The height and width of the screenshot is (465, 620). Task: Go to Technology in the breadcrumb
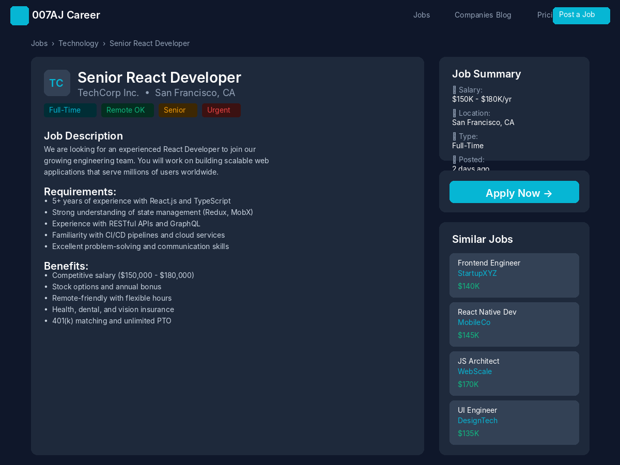pos(79,43)
